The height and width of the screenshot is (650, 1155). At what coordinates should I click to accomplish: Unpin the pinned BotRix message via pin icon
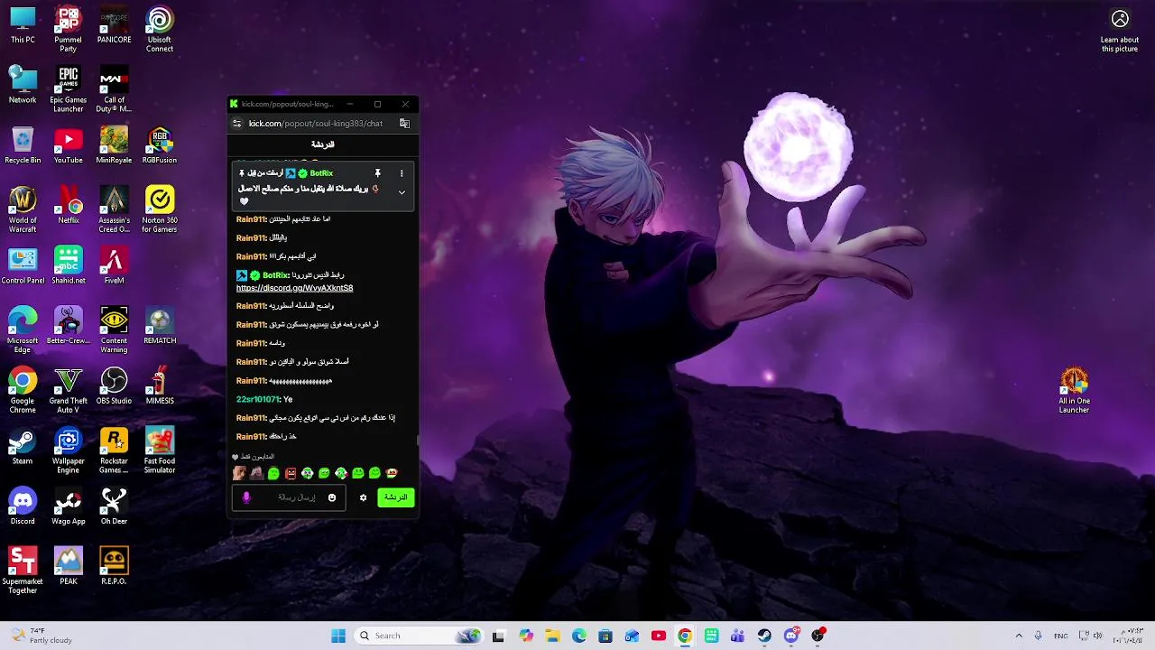[x=377, y=173]
